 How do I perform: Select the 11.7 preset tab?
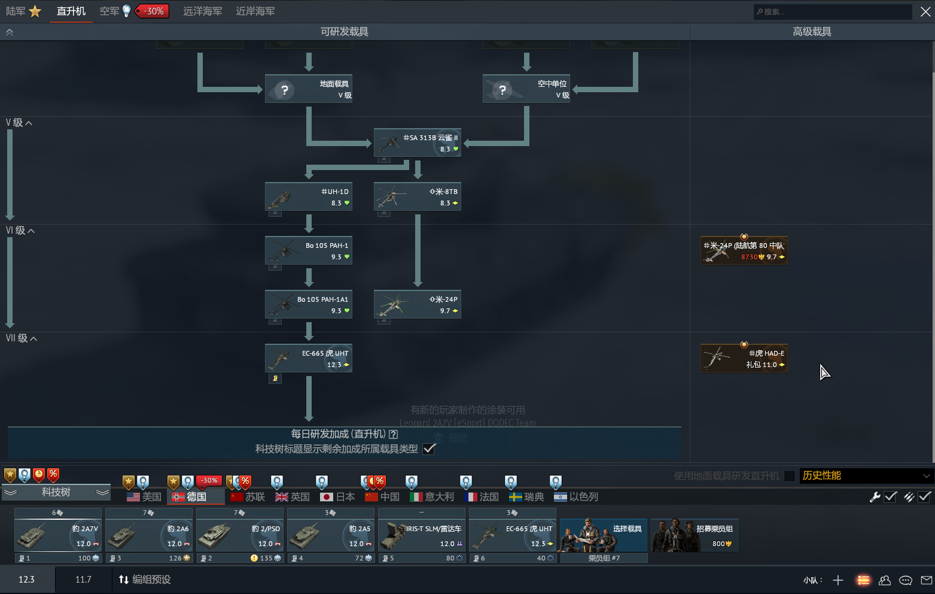click(x=83, y=580)
